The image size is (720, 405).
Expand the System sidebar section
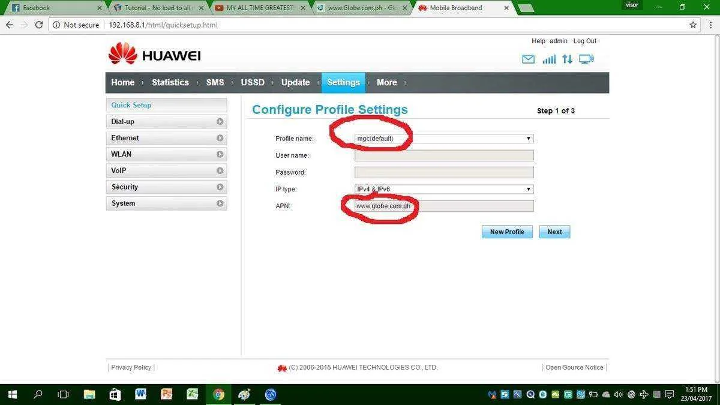tap(166, 203)
